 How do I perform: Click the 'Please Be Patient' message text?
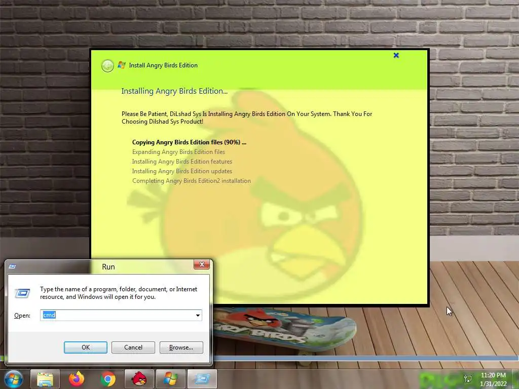tap(247, 118)
